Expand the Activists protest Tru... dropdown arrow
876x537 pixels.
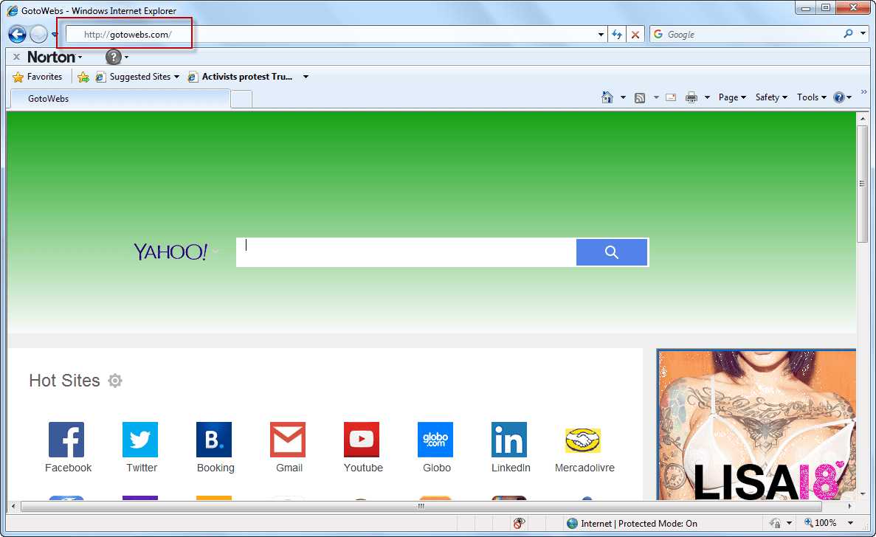pyautogui.click(x=306, y=77)
